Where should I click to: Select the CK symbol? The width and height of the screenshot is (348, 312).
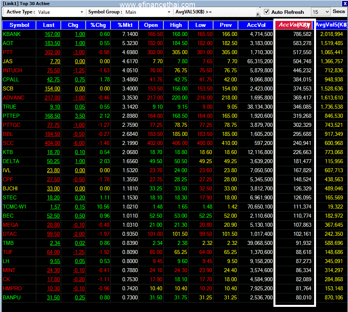point(6,280)
